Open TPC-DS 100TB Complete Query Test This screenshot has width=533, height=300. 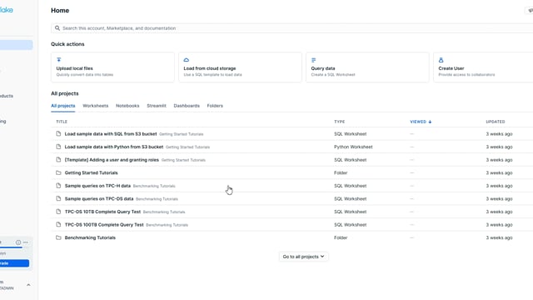point(104,225)
